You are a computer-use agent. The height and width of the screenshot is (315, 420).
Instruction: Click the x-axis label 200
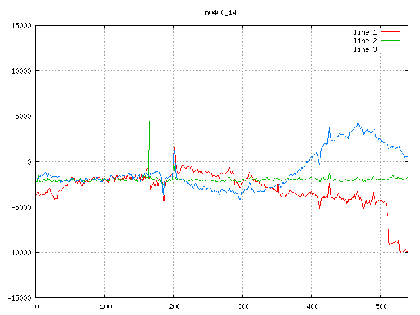175,306
